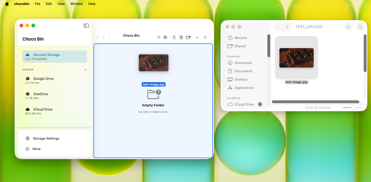Viewport: 371px width, 182px height.
Task: Open the three-dots more options menu
Action: (197, 37)
